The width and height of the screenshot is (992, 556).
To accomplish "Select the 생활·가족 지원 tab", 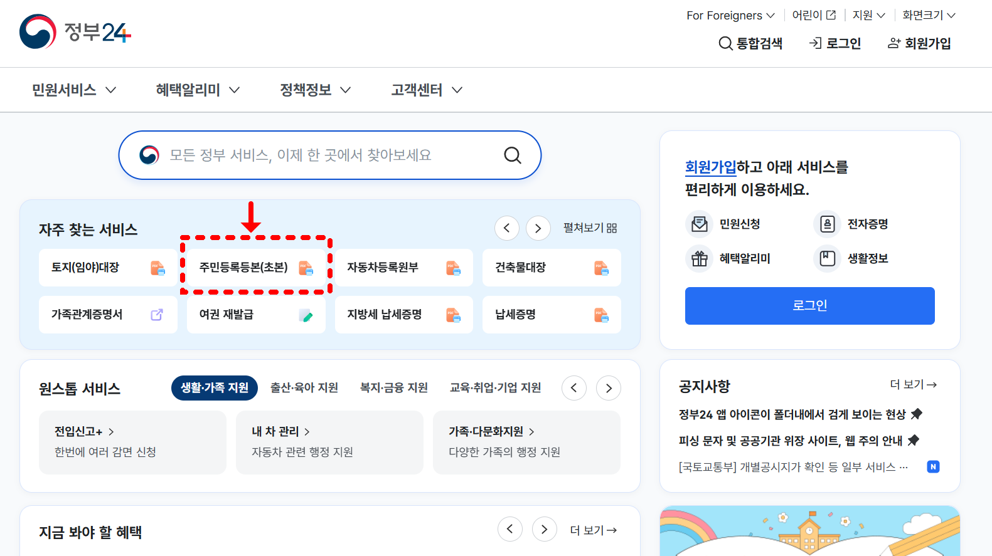I will [x=215, y=388].
